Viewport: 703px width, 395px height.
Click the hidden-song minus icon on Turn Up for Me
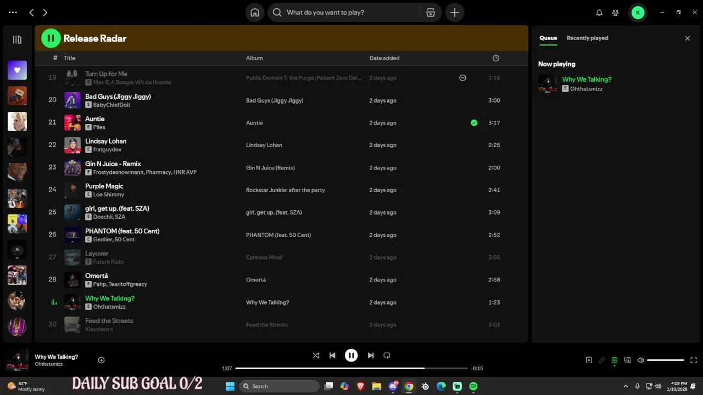click(x=462, y=78)
